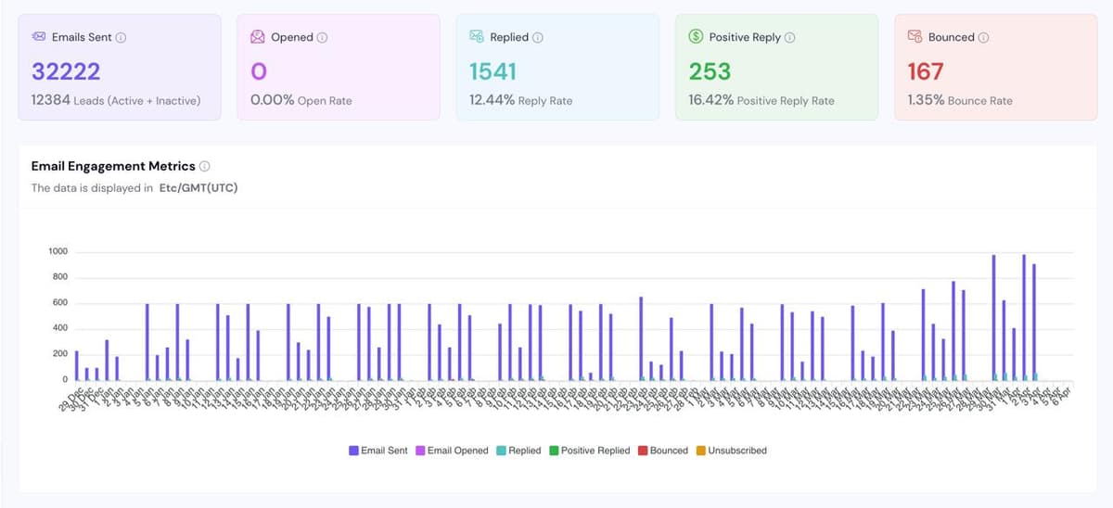Click the teal Replied legend swatch
1113x508 pixels.
(x=501, y=451)
